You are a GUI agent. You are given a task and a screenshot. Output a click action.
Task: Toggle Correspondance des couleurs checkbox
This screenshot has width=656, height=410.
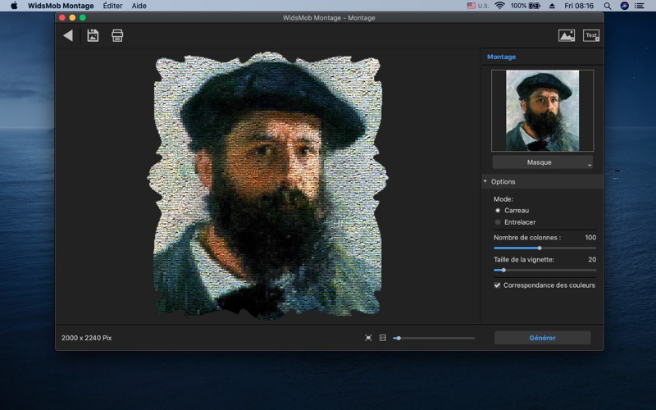[x=497, y=285]
